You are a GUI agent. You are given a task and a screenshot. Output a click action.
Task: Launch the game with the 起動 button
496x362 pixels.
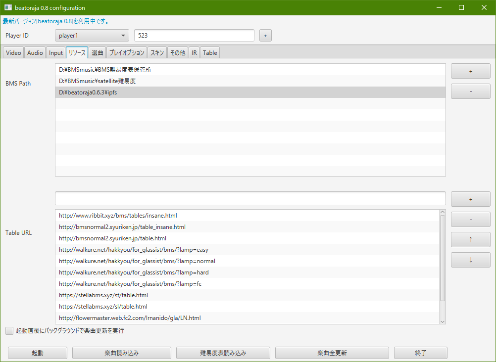[x=38, y=353]
